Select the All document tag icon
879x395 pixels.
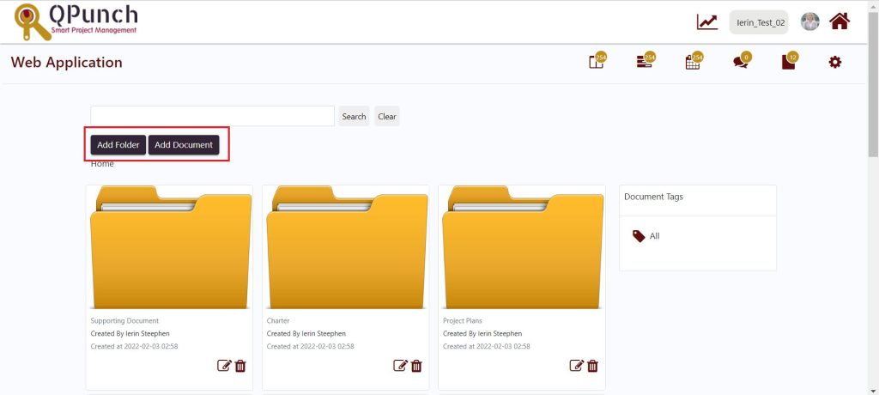click(x=639, y=236)
